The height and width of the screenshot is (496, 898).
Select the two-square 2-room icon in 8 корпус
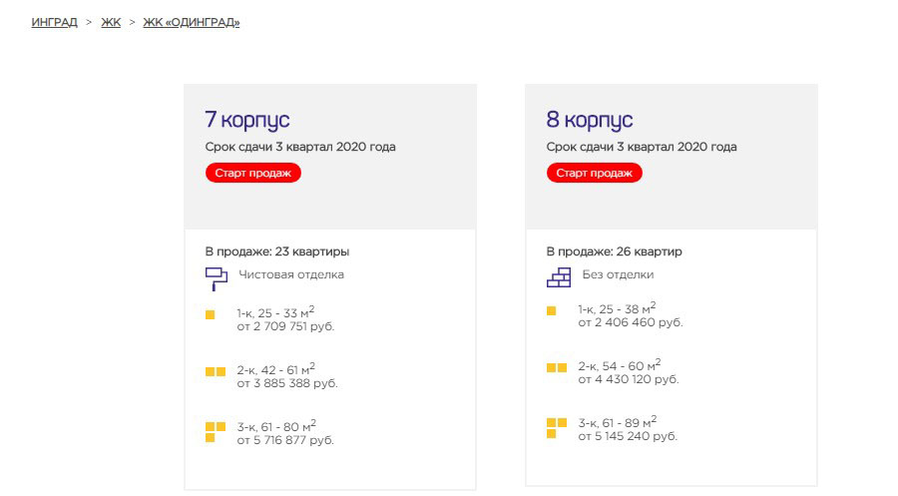point(557,367)
